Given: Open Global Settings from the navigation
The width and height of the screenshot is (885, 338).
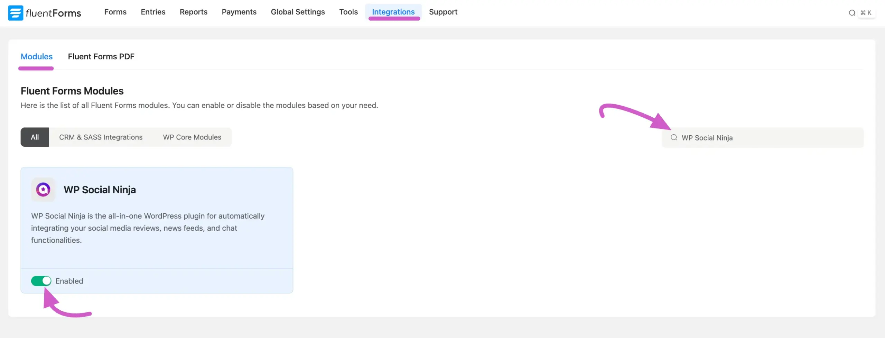Looking at the screenshot, I should (298, 12).
